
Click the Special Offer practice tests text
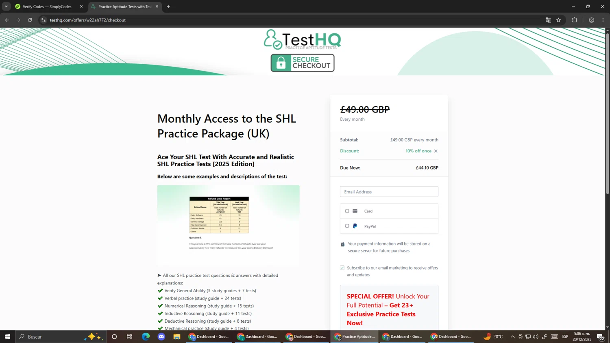click(x=388, y=309)
